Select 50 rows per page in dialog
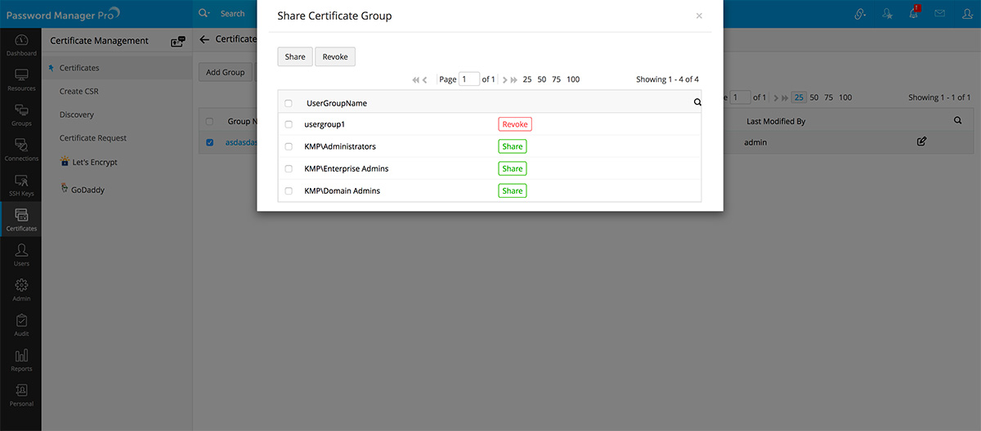Image resolution: width=981 pixels, height=431 pixels. point(542,79)
